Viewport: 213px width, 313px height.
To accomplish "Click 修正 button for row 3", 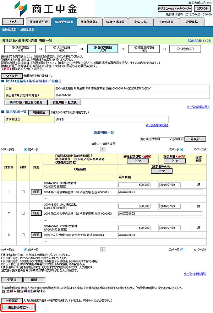I will tap(36, 235).
